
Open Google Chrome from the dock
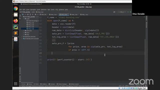point(15,8)
